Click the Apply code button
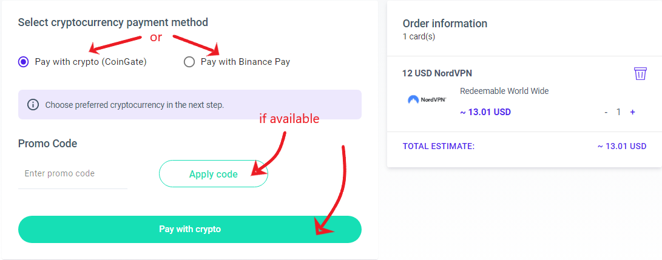The image size is (662, 260). point(213,173)
